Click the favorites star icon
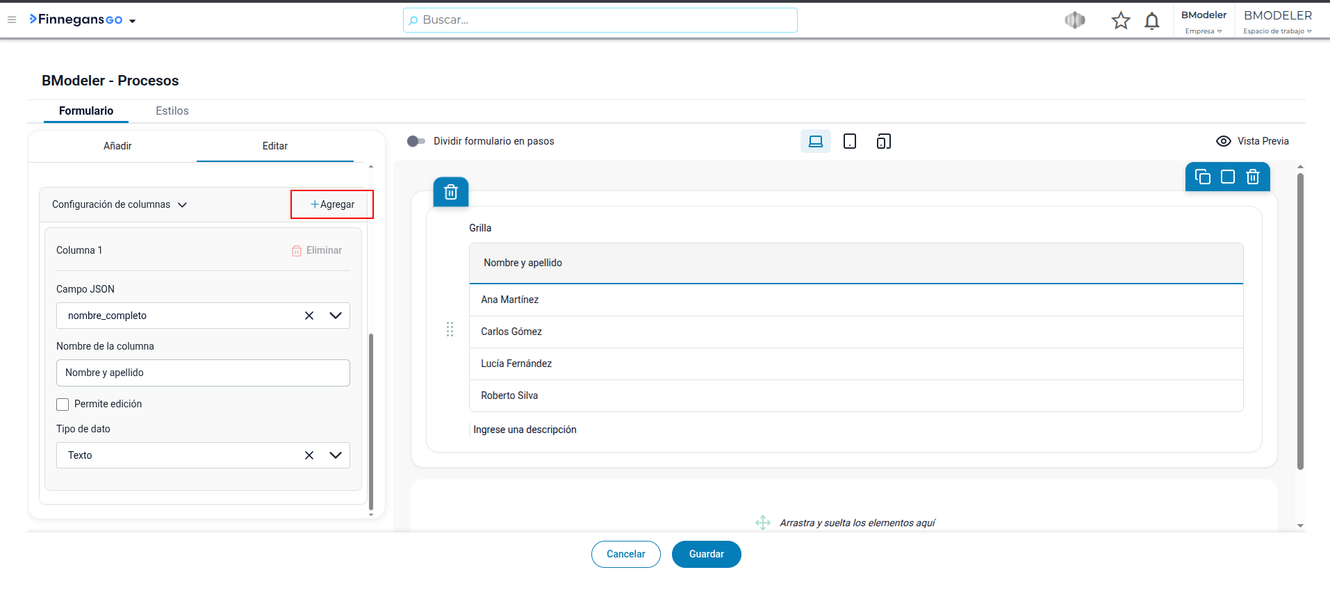1330x595 pixels. pos(1121,20)
